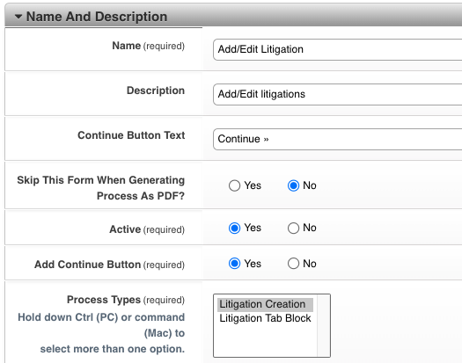Click the Process Types list scrollbar
This screenshot has height=363, width=462.
[x=323, y=325]
